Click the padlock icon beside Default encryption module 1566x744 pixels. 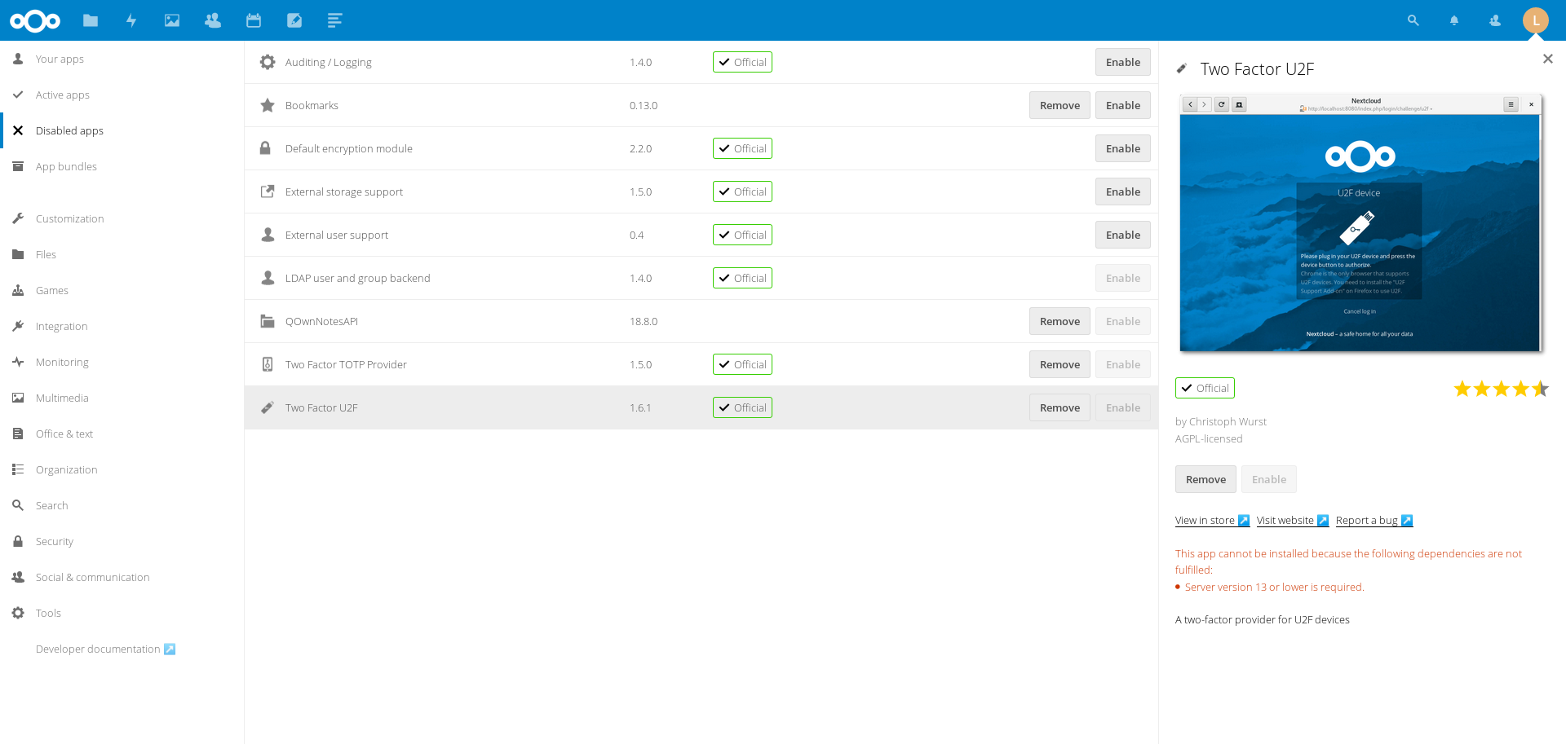pyautogui.click(x=267, y=148)
